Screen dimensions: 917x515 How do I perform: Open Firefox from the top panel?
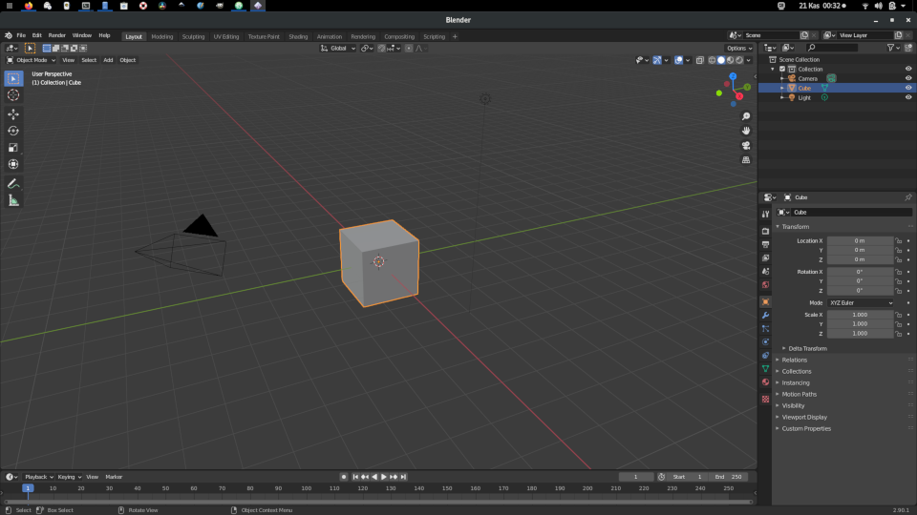(28, 6)
